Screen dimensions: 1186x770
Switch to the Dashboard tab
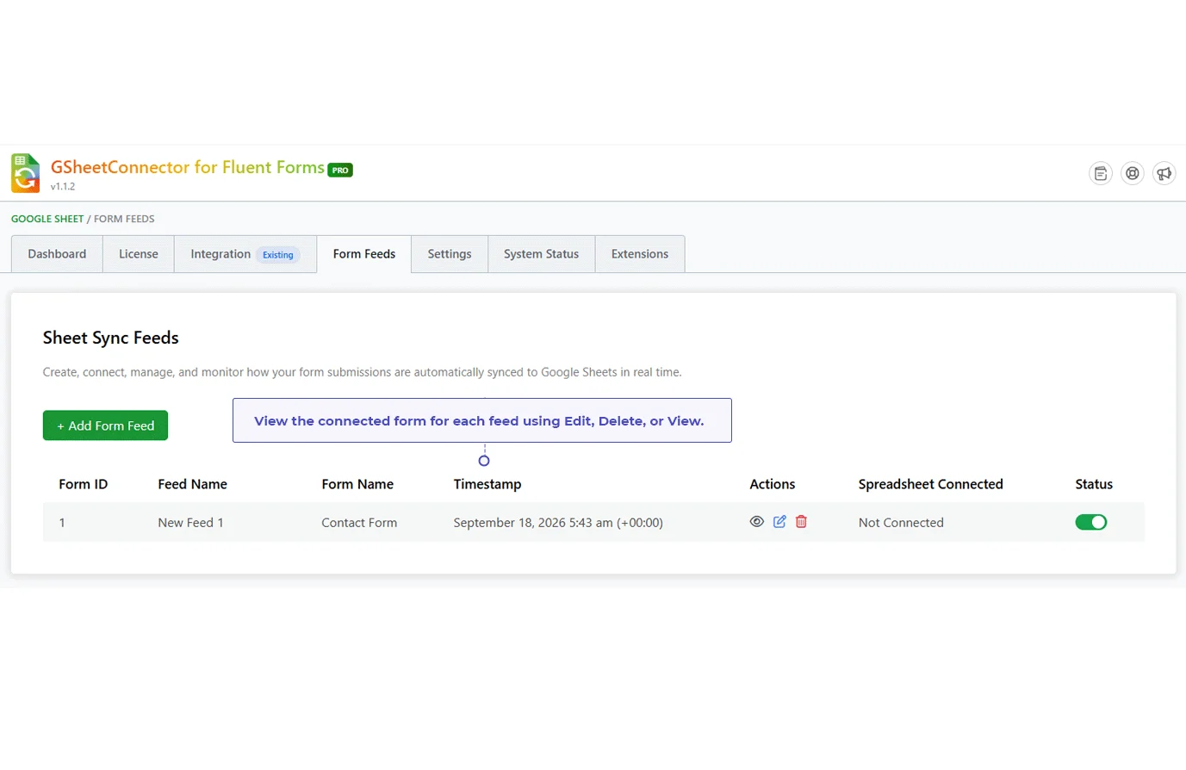(57, 254)
